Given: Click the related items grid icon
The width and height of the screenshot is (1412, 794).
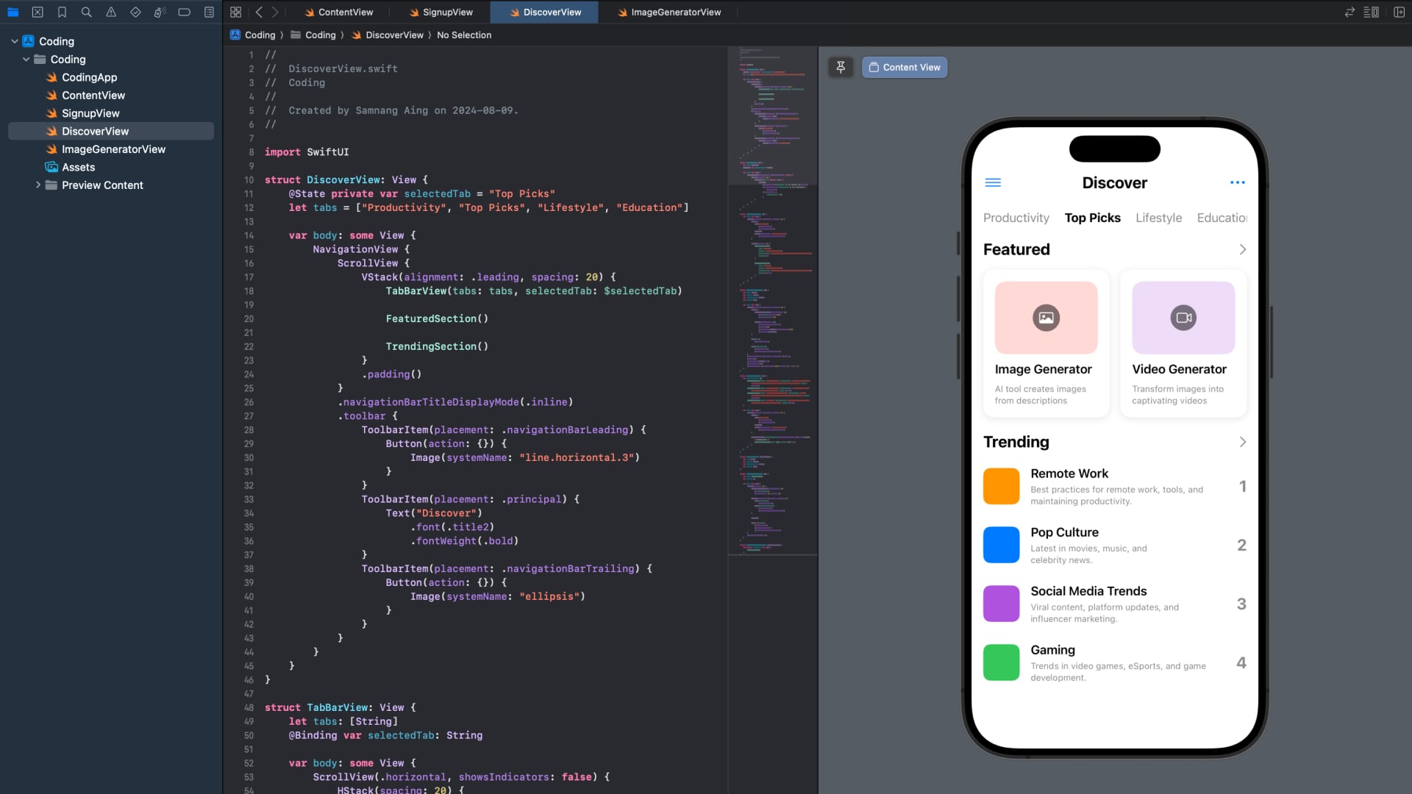Looking at the screenshot, I should 235,12.
